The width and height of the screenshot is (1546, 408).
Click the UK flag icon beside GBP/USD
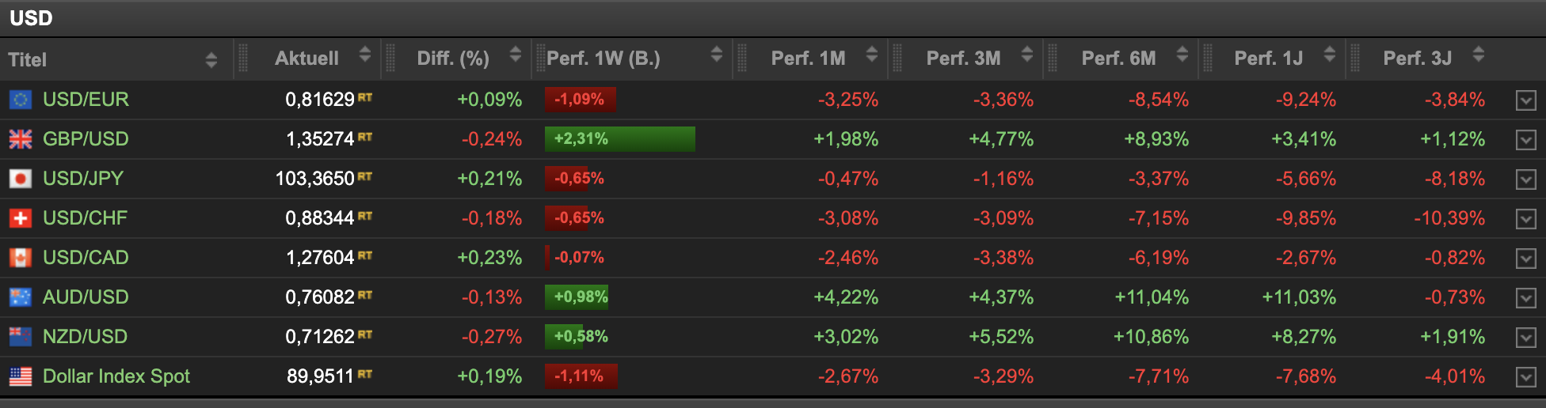pos(21,139)
